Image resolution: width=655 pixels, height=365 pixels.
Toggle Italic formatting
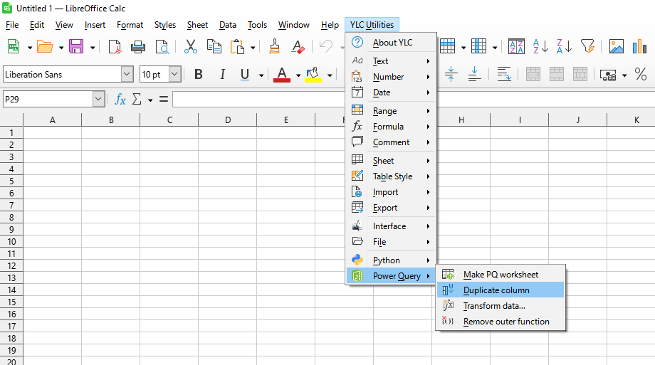click(x=222, y=75)
